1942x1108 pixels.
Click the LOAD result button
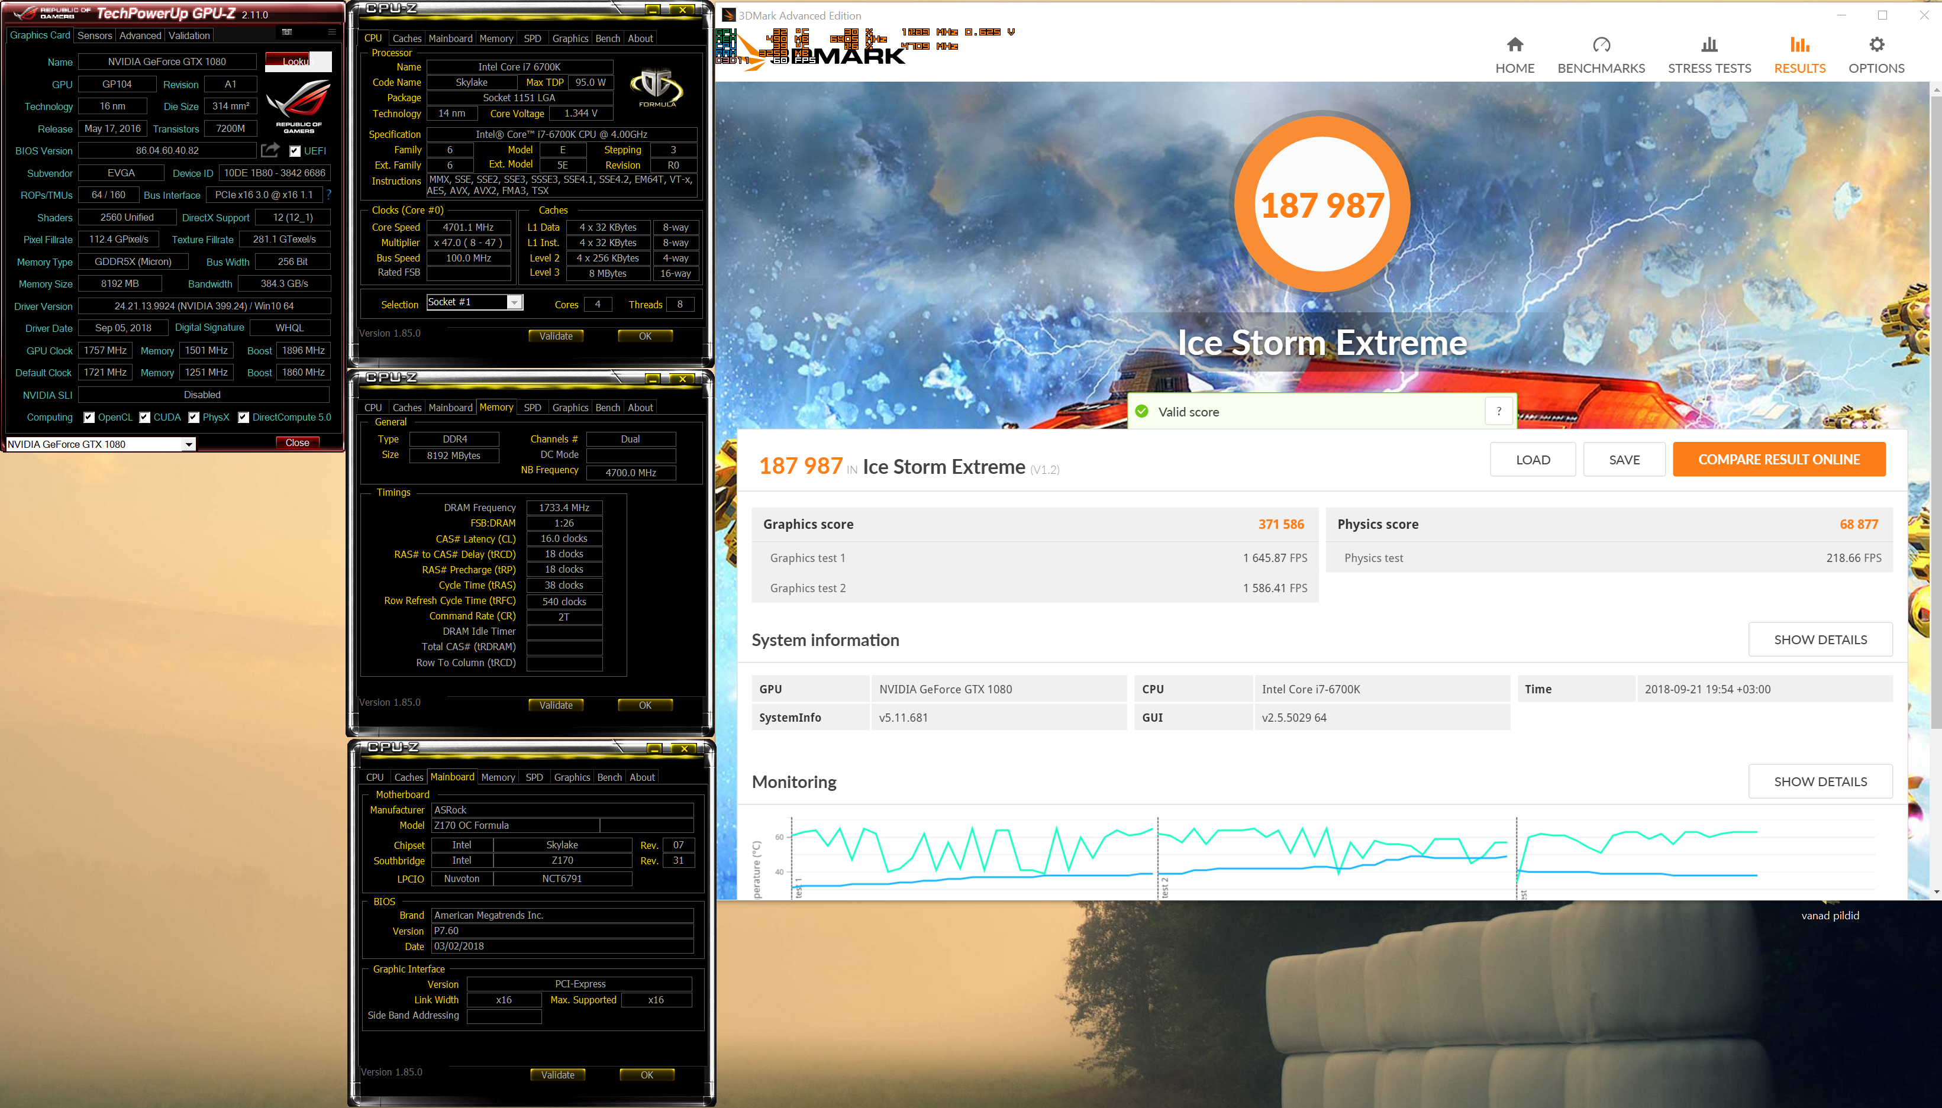(1533, 460)
